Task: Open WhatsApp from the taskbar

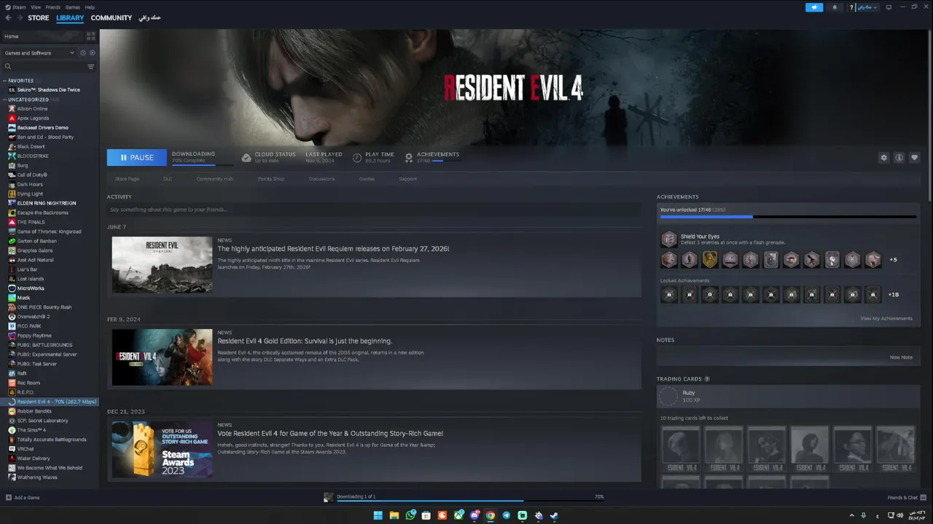Action: pos(410,515)
